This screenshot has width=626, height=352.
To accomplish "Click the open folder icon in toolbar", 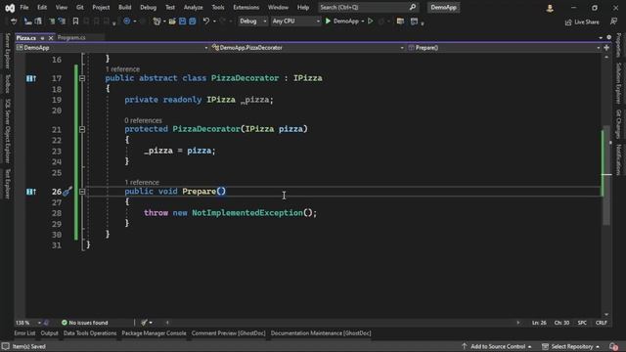I will click(x=172, y=22).
